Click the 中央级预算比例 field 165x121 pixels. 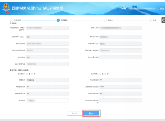click(x=47, y=93)
